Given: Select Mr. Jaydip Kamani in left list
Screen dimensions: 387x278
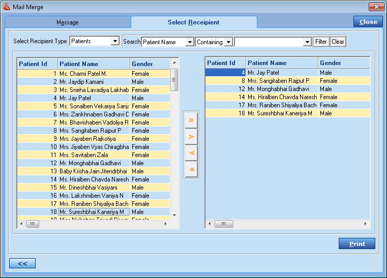Looking at the screenshot, I should pyautogui.click(x=81, y=82).
